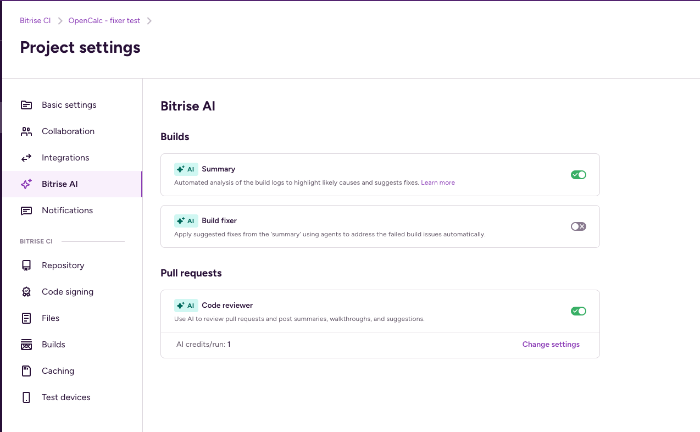Expand the breadcrumb chevron after OpenCalc
This screenshot has width=700, height=432.
(x=148, y=20)
